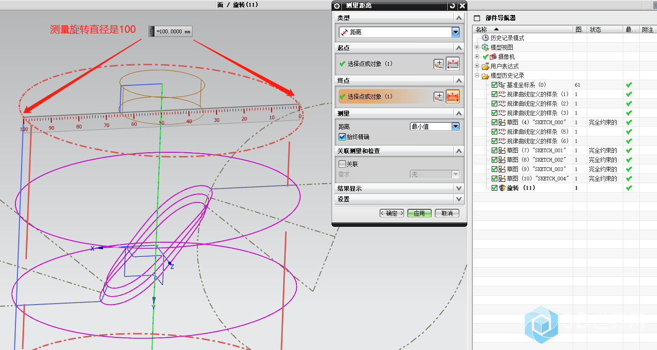
Task: Click the 附注 column header
Action: 648,30
